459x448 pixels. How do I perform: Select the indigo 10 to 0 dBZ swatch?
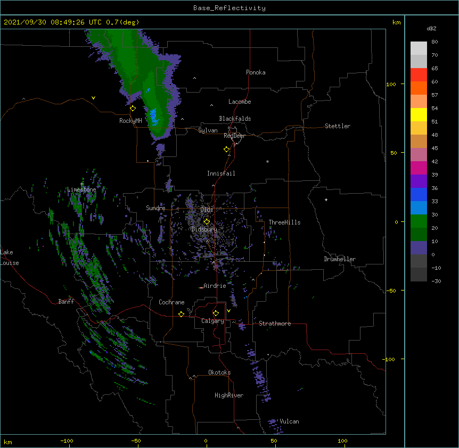pos(419,248)
